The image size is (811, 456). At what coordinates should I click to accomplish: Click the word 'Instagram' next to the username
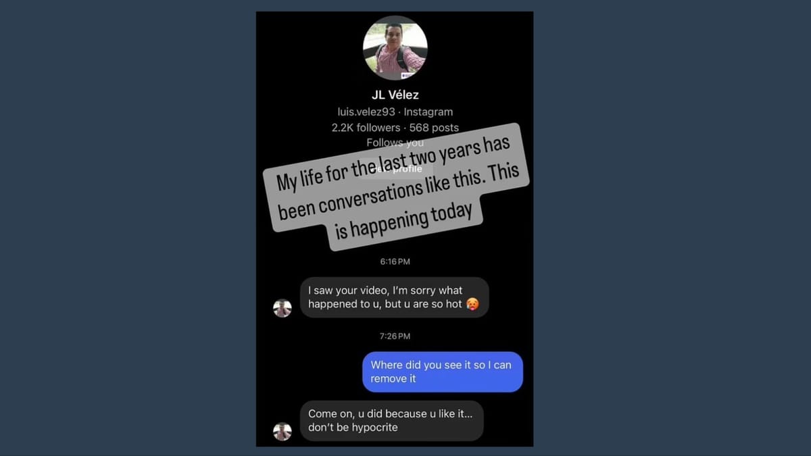point(428,112)
